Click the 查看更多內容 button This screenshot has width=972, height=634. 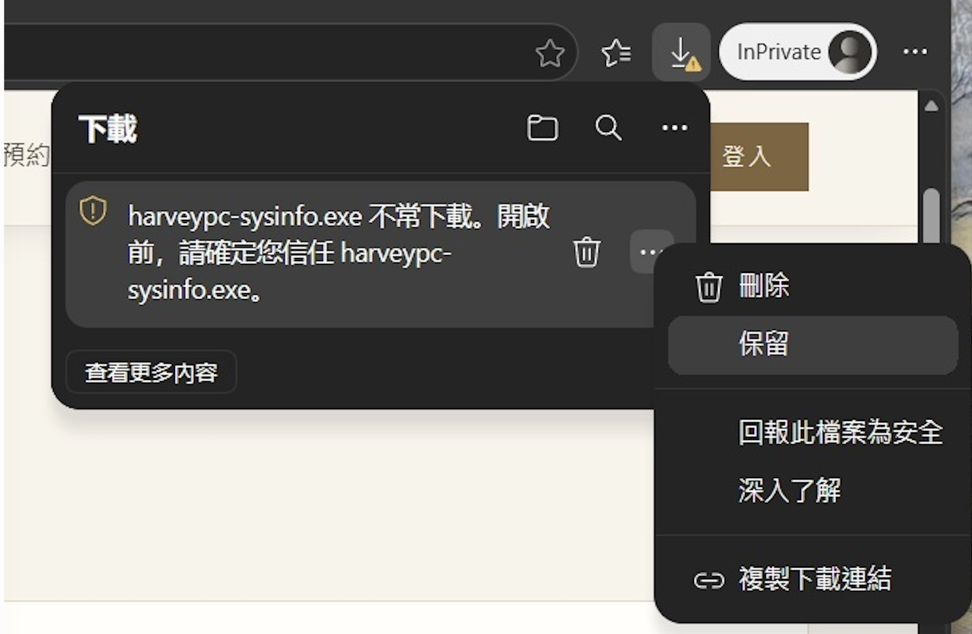click(151, 372)
